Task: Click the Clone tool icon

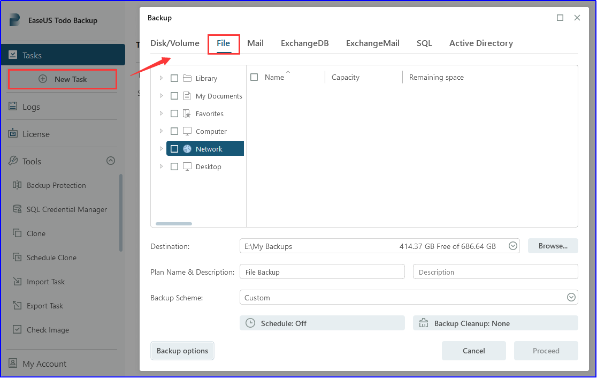Action: pyautogui.click(x=17, y=233)
